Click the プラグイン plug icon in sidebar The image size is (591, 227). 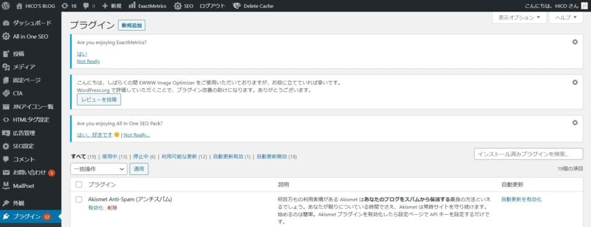point(6,217)
